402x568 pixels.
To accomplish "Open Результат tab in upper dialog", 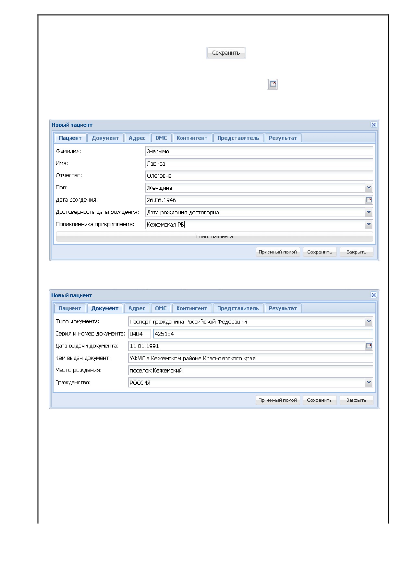I will [283, 138].
